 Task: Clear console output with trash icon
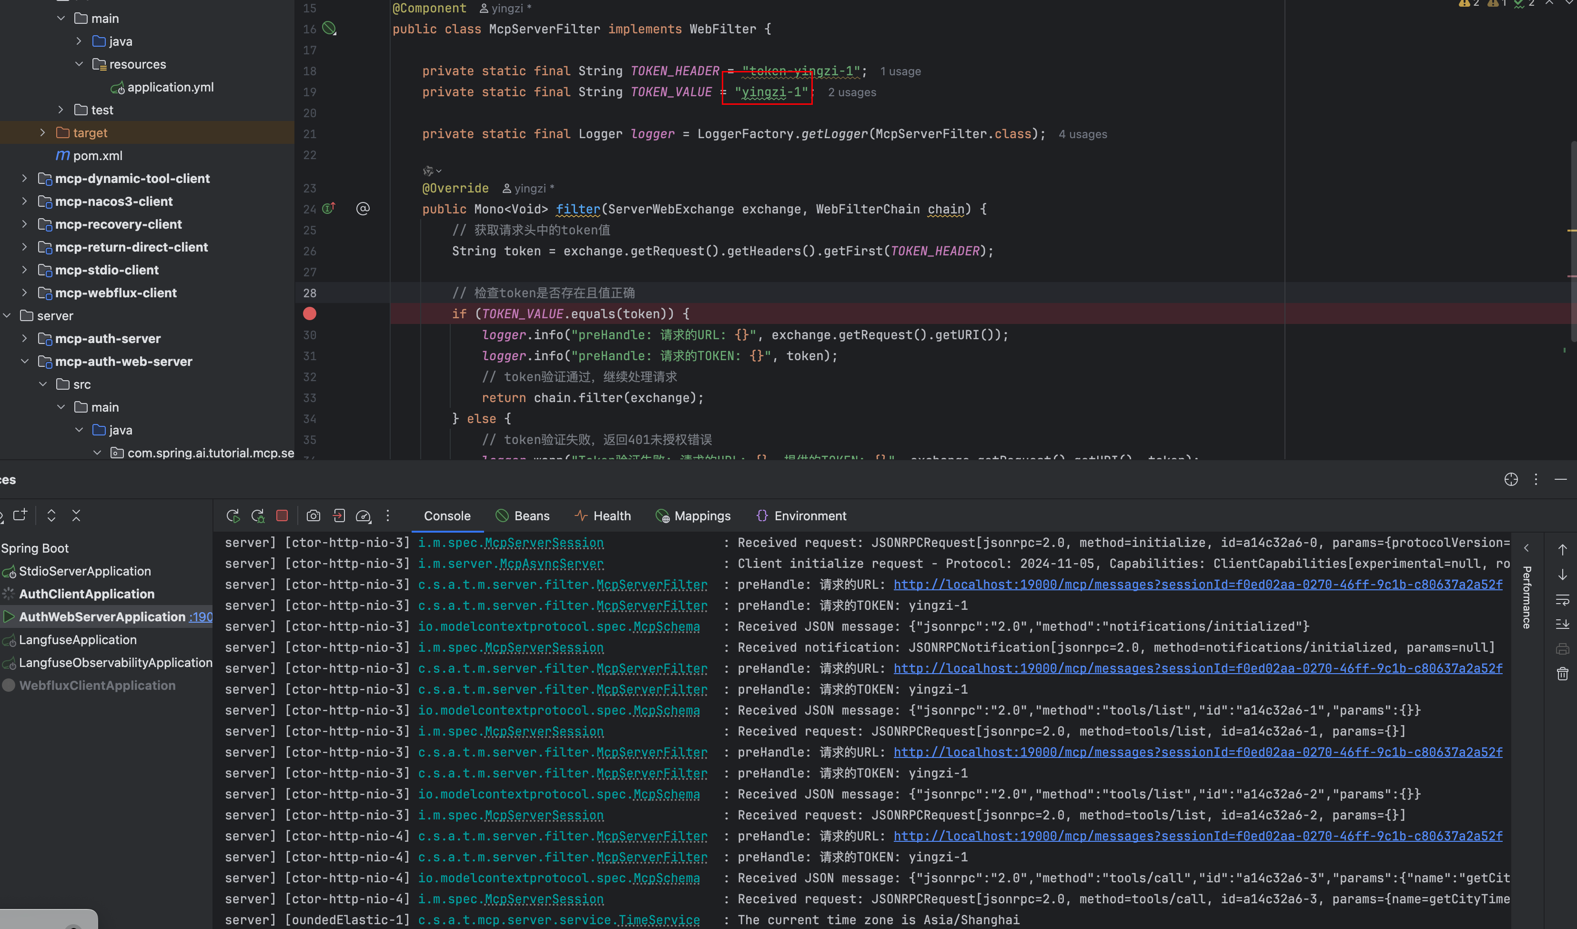(x=1562, y=674)
